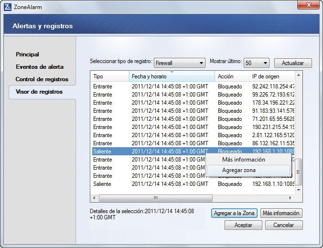This screenshot has width=323, height=248.
Task: Select the Visor de registros tab
Action: pos(39,92)
